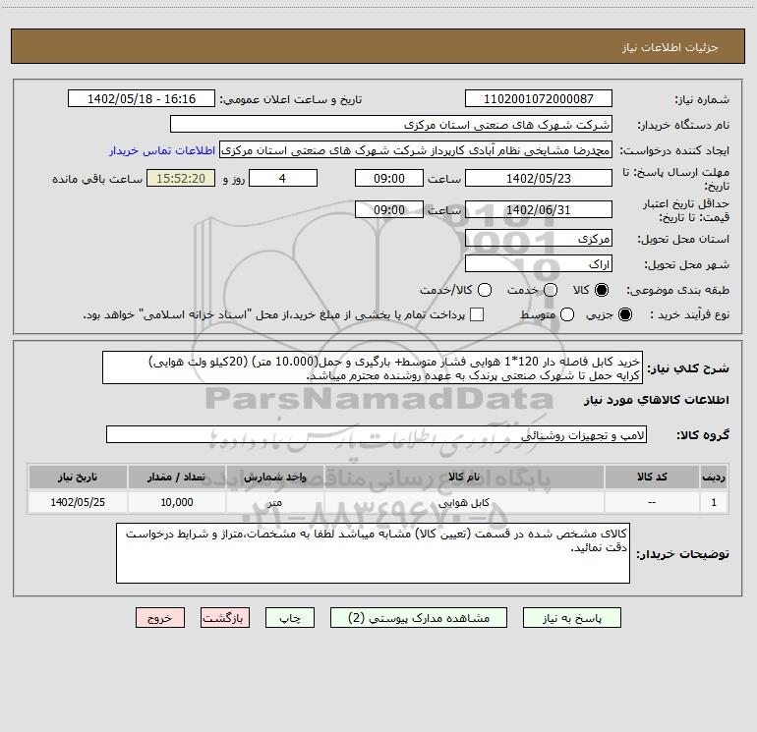Click the remaining time 15:52:20 field
Viewport: 757px width, 732px height.
(181, 178)
